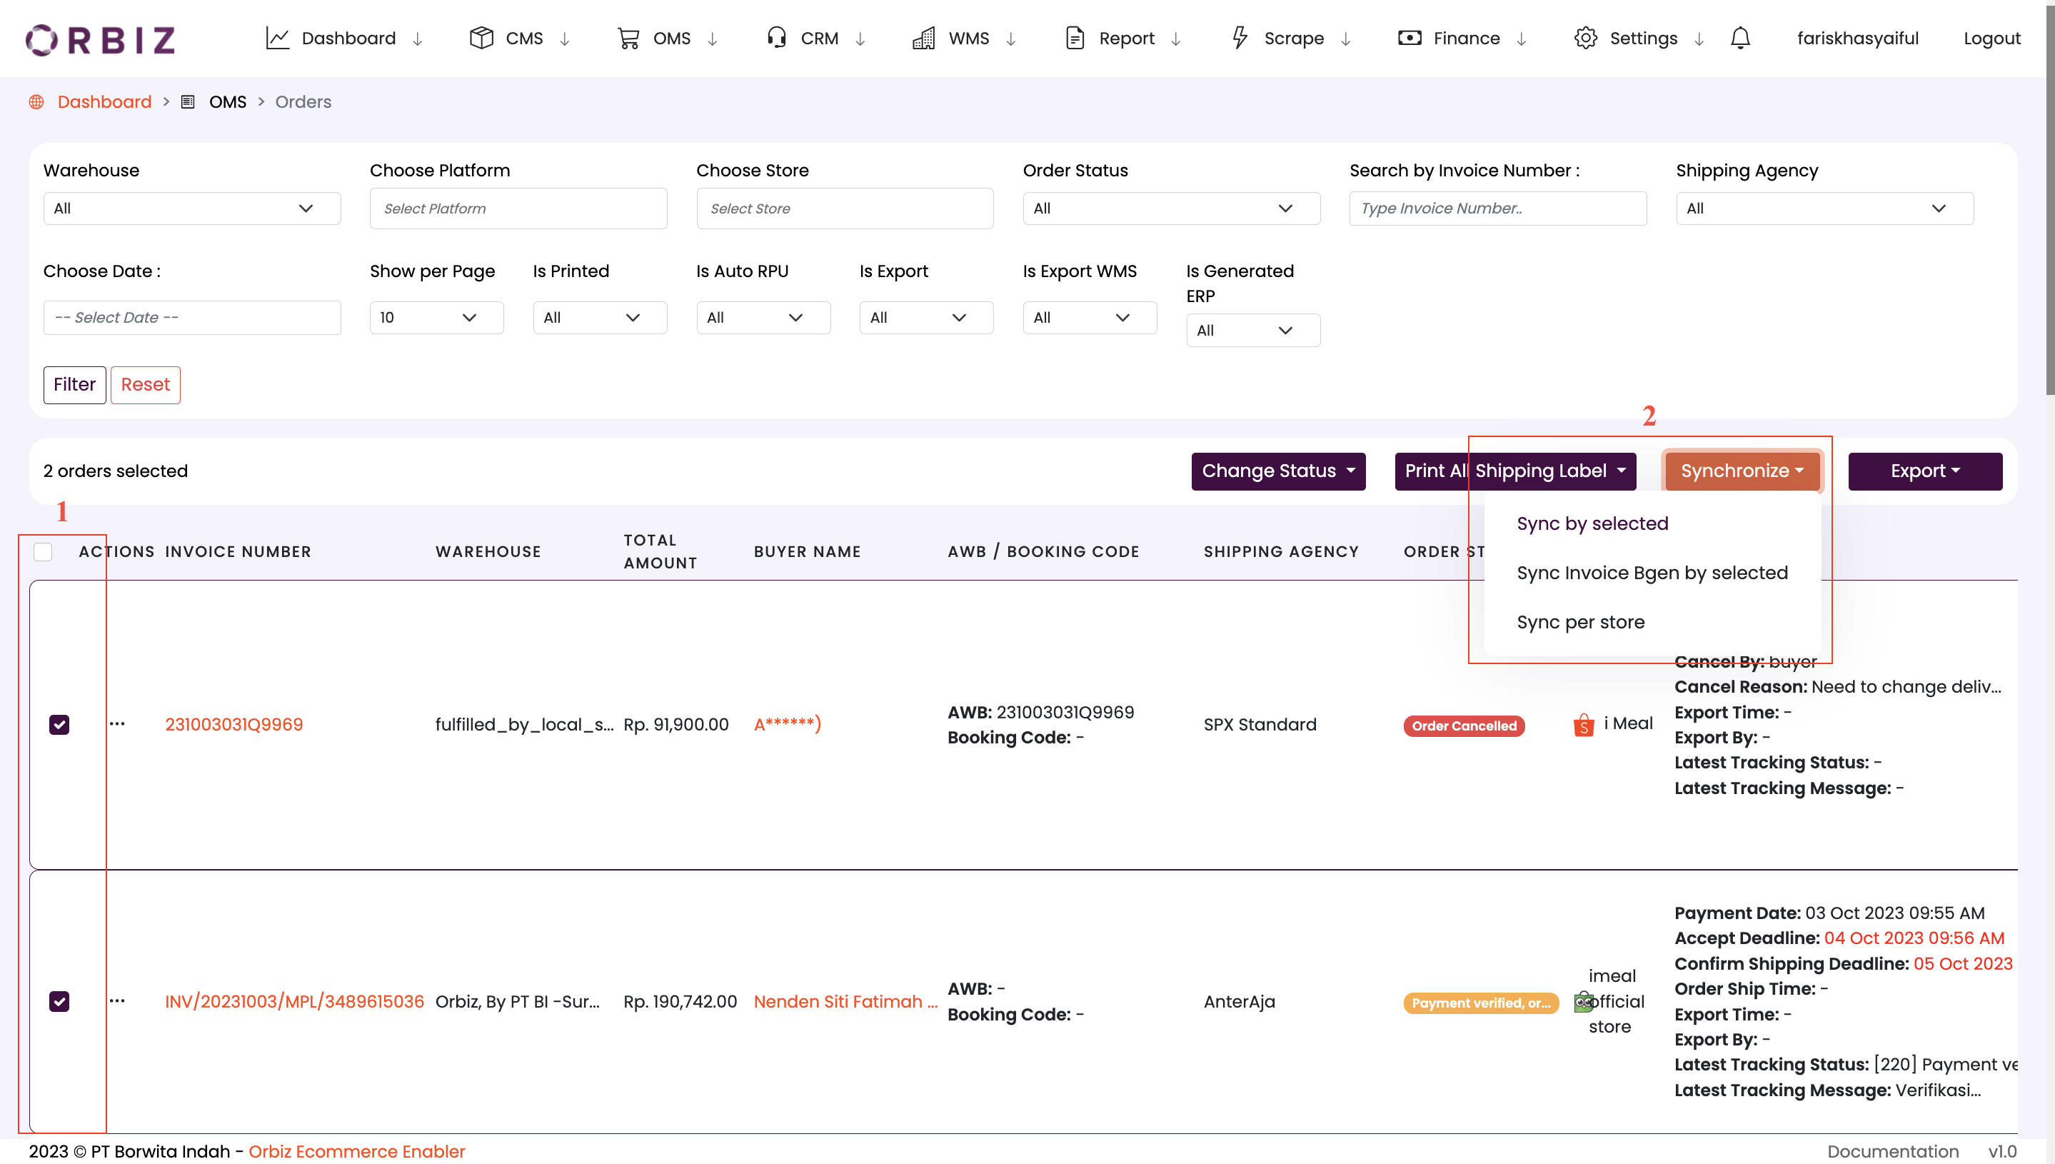Viewport: 2055px width, 1164px height.
Task: Click the Scrape lightning bolt icon
Action: point(1240,39)
